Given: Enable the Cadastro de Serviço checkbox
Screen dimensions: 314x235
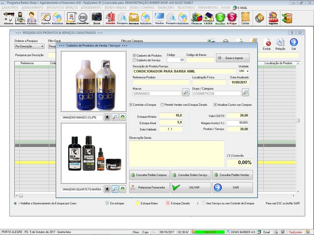Looking at the screenshot, I should click(x=135, y=60).
